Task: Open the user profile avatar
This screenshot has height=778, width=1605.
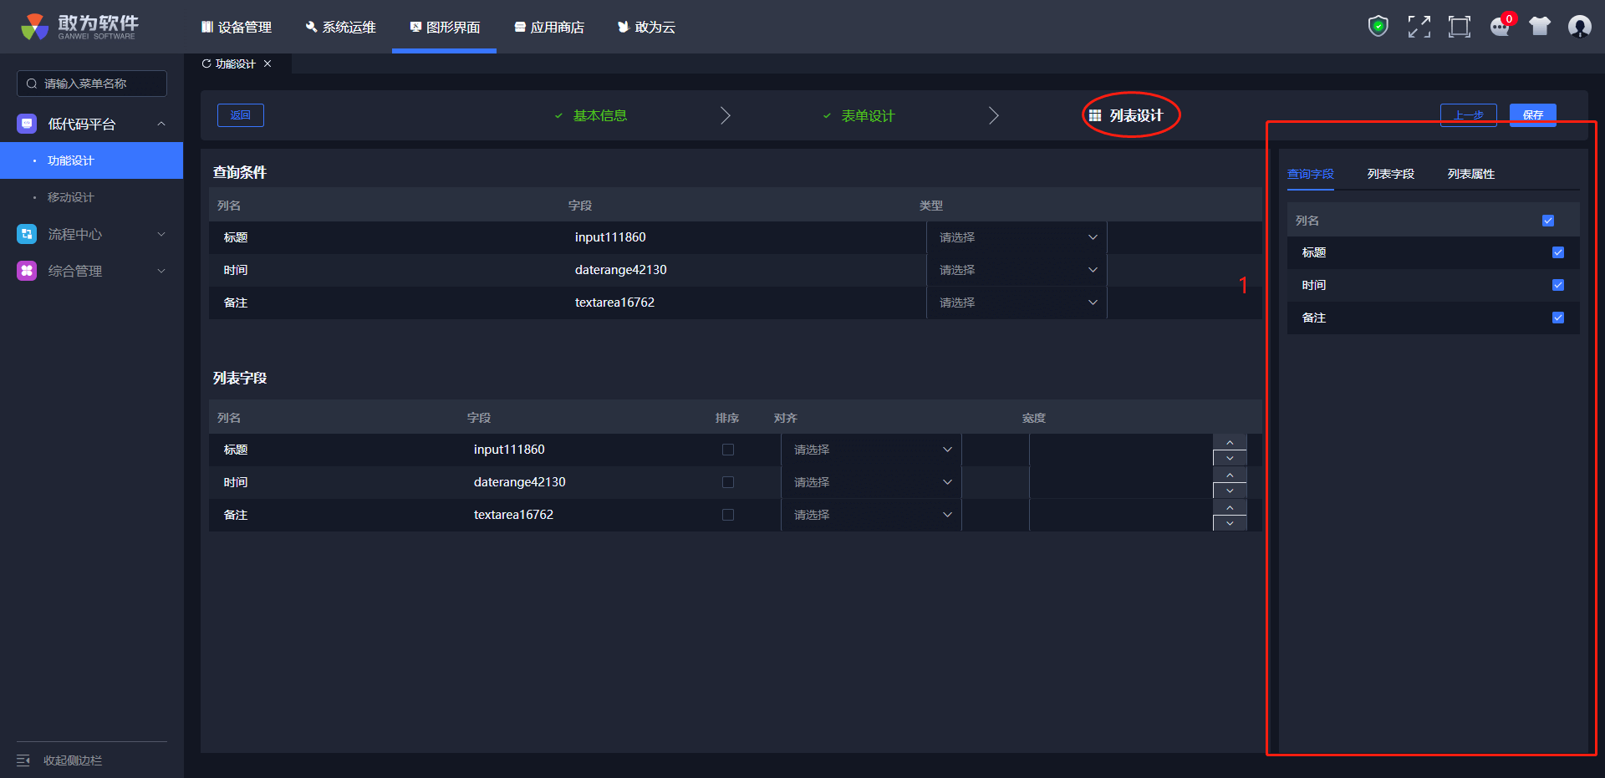Action: (1579, 27)
